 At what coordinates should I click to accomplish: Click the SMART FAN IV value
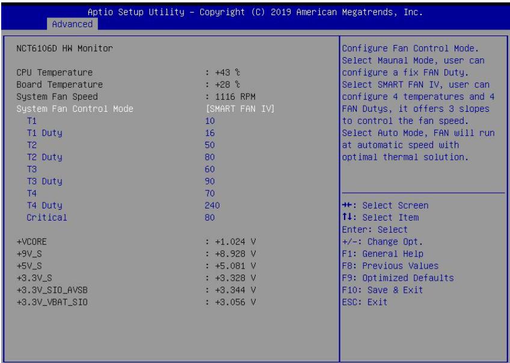(x=240, y=109)
